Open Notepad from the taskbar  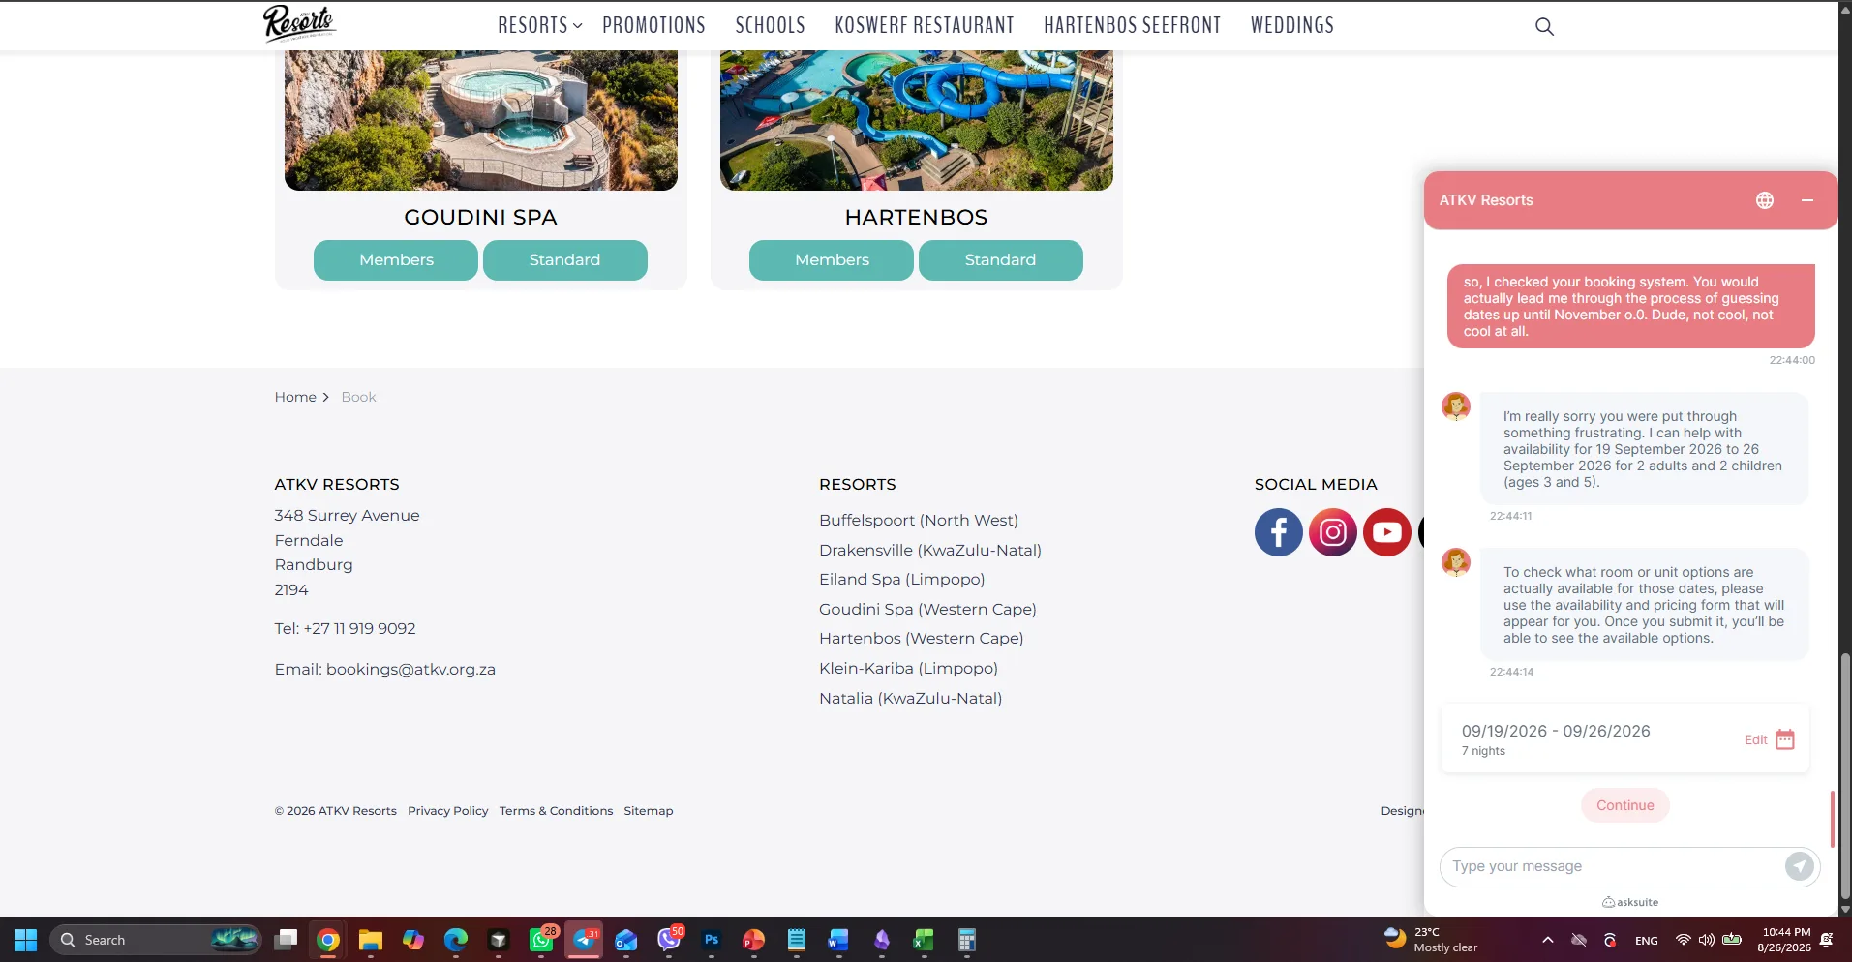point(796,940)
